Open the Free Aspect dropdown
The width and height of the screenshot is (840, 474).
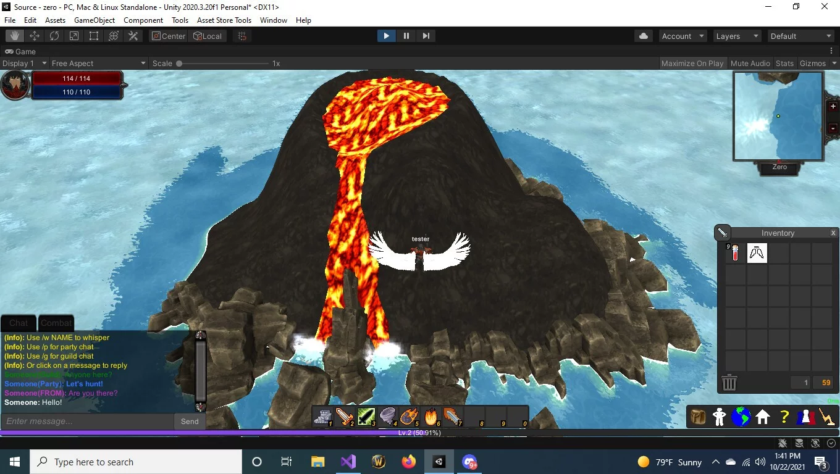98,63
